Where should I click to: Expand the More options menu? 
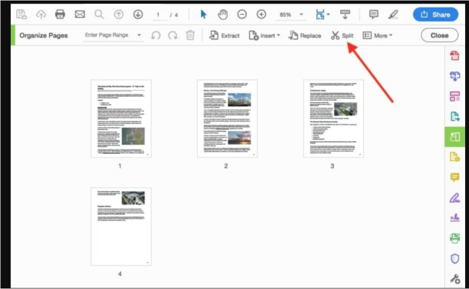379,35
